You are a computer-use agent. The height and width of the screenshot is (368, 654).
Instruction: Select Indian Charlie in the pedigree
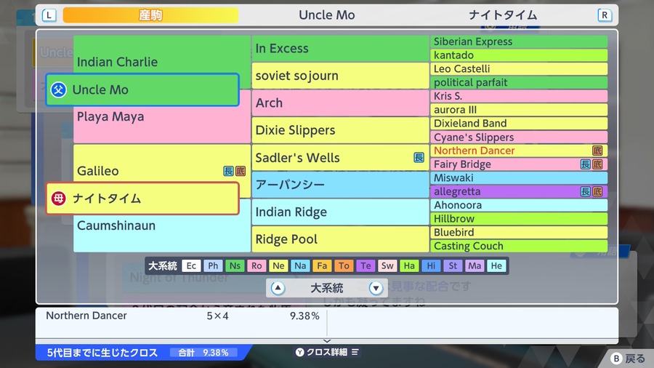(x=162, y=62)
